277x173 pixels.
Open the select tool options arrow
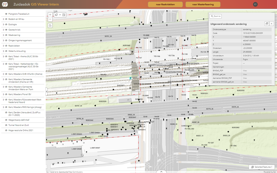pyautogui.click(x=60, y=15)
